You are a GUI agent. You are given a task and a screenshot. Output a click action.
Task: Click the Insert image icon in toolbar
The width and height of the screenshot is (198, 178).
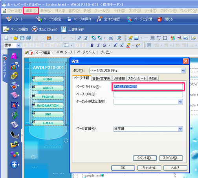[x=136, y=38]
